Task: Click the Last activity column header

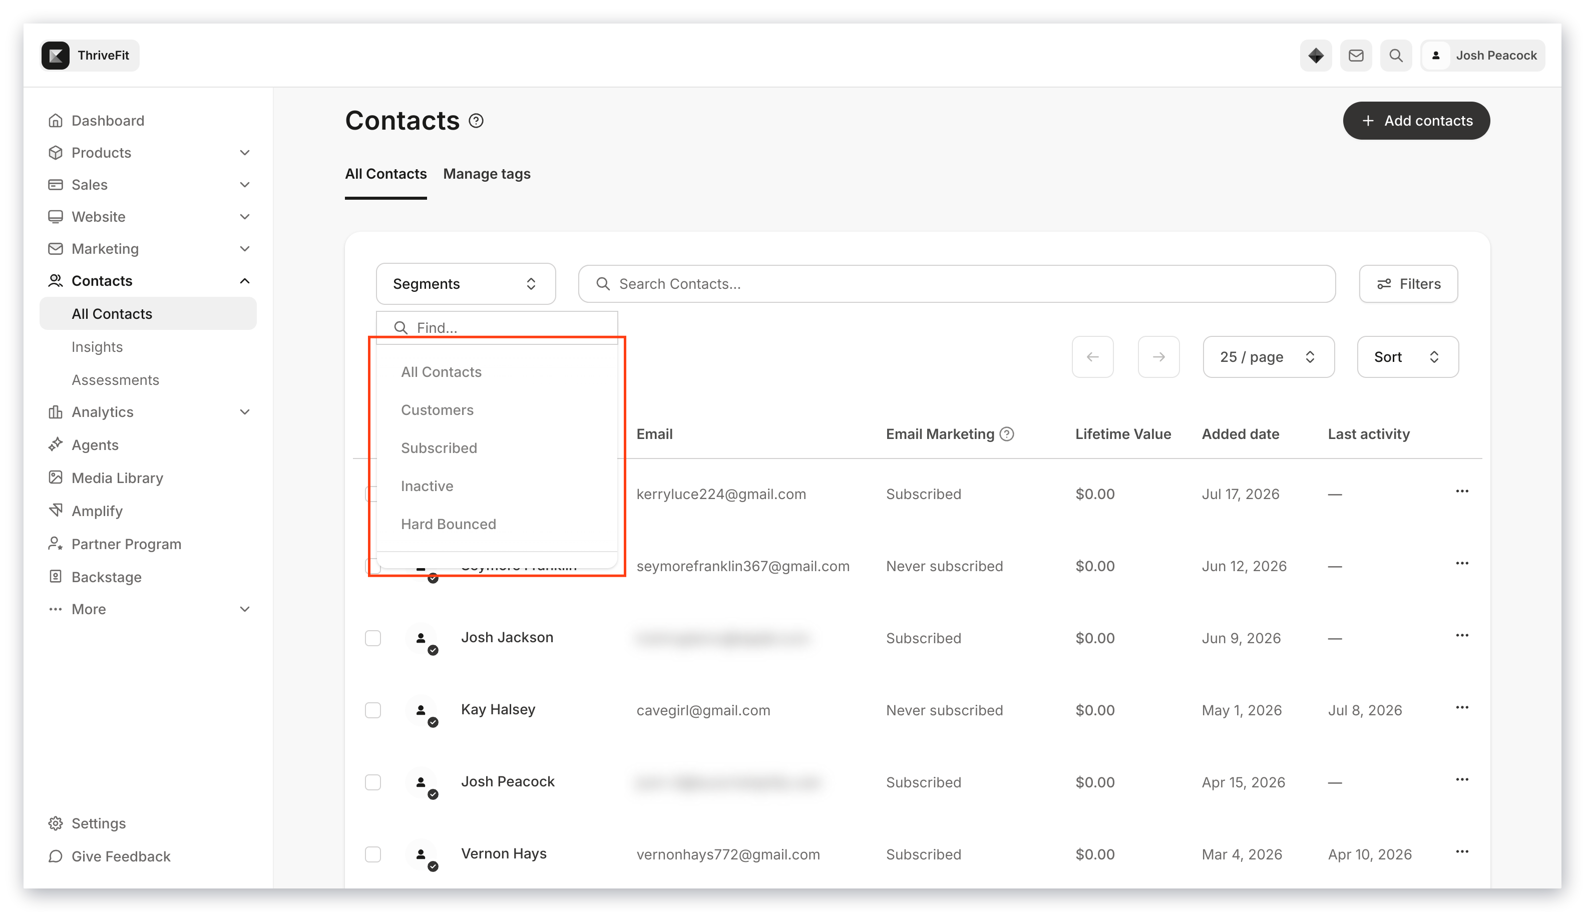Action: coord(1368,434)
